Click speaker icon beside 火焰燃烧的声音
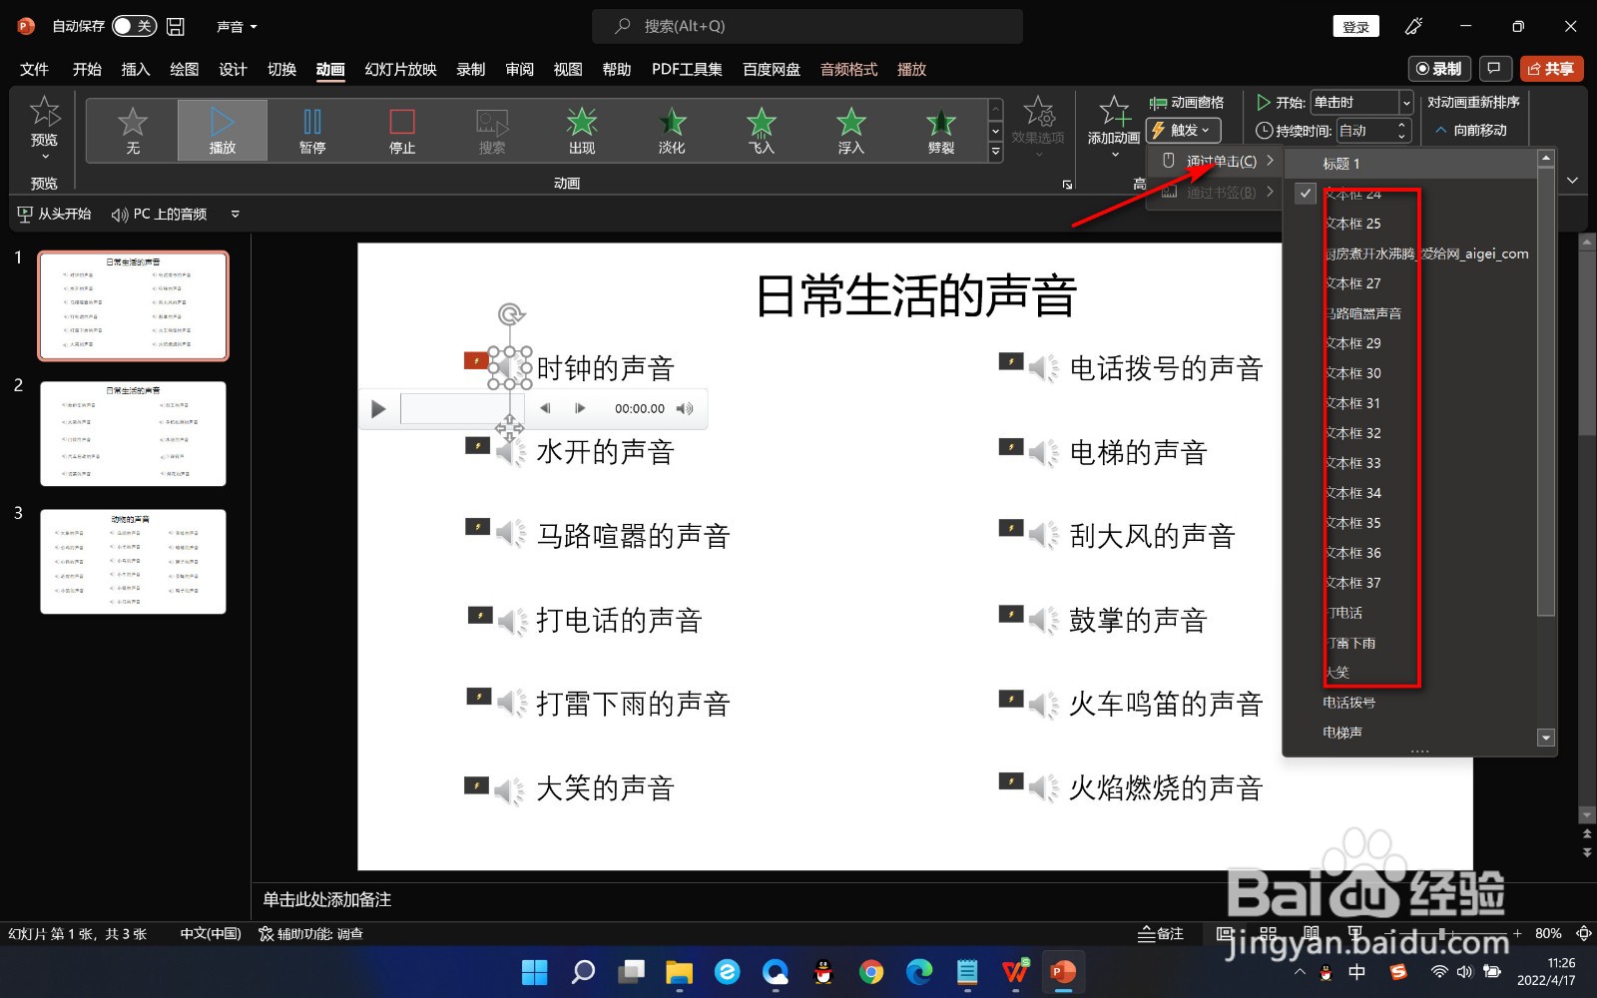The image size is (1597, 998). point(1045,788)
